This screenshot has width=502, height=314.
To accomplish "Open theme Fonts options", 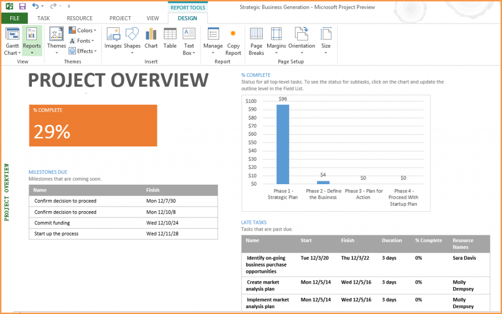I will pyautogui.click(x=82, y=41).
